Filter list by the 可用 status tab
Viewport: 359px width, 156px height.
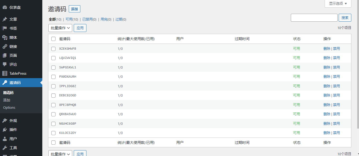point(69,19)
